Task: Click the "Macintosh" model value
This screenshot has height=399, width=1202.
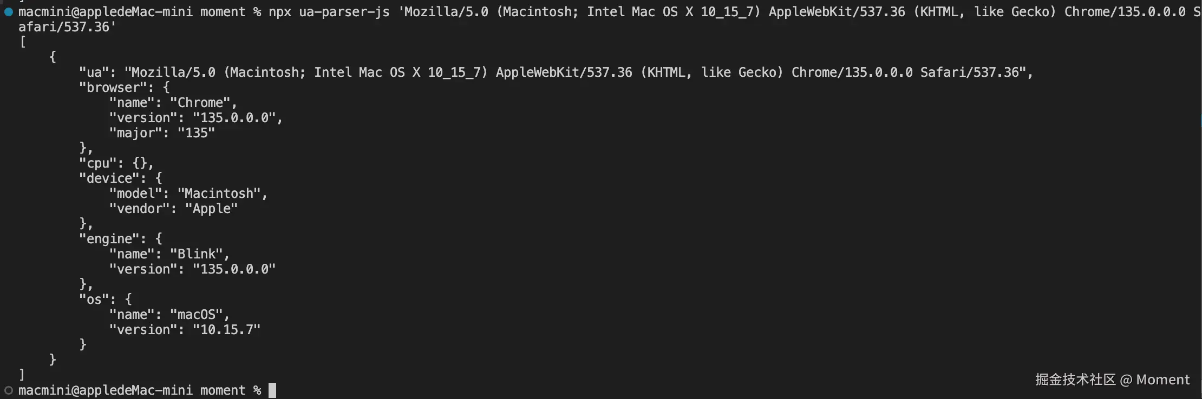Action: 219,193
